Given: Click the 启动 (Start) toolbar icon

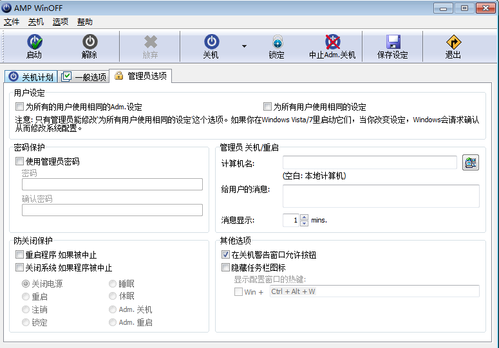Looking at the screenshot, I should (34, 42).
